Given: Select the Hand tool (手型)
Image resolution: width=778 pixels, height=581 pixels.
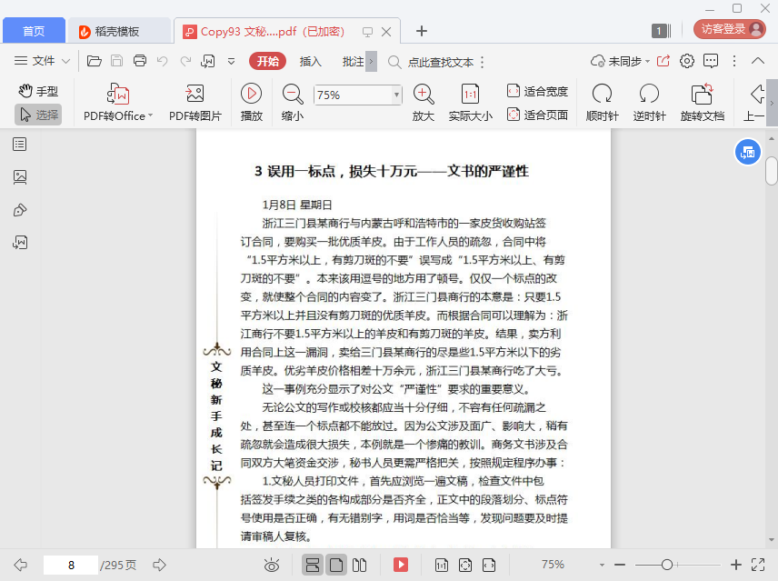Looking at the screenshot, I should (x=38, y=91).
